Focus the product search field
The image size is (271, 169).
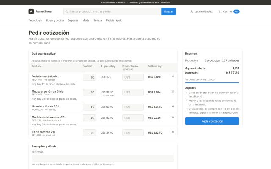coord(112,11)
